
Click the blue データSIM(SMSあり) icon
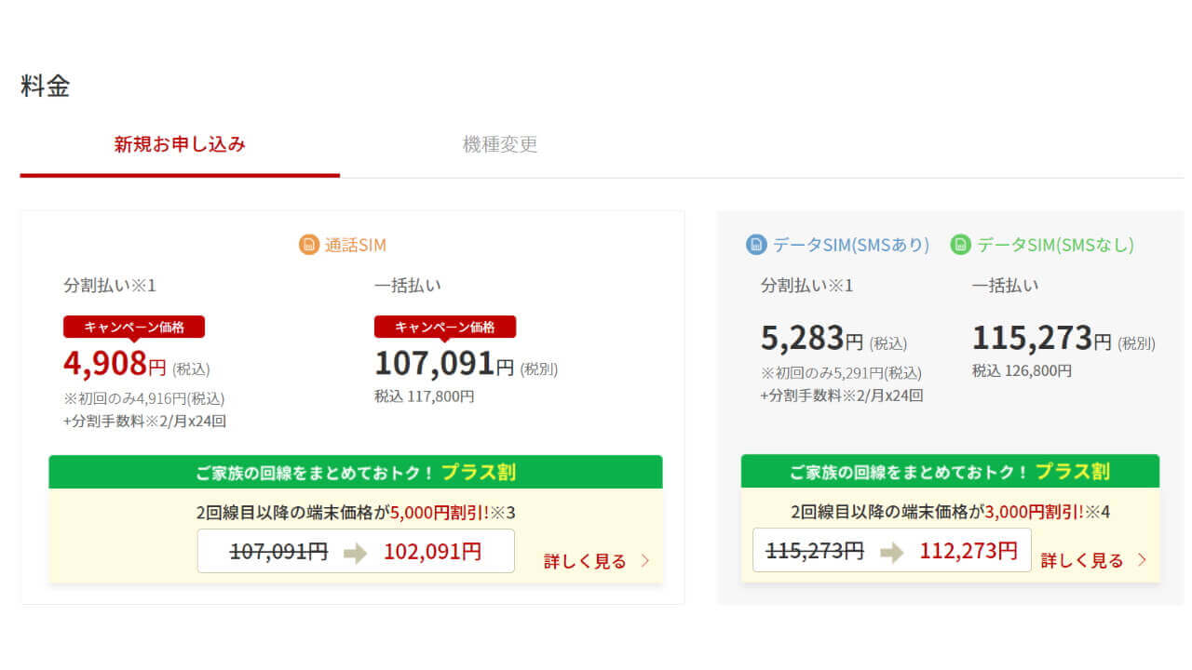(756, 245)
